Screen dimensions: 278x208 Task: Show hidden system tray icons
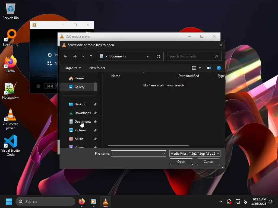pyautogui.click(x=220, y=201)
